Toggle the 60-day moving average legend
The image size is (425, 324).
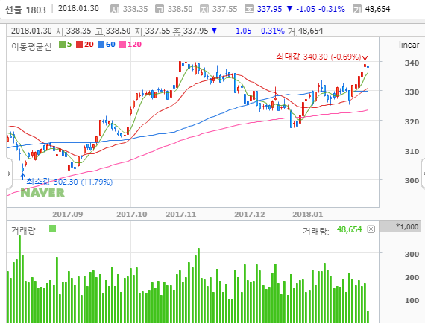107,45
